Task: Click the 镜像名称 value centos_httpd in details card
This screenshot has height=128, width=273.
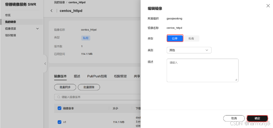Action: click(x=89, y=30)
